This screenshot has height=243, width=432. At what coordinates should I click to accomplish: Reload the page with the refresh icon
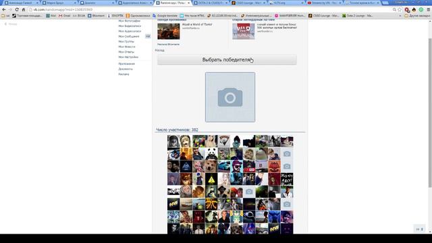(x=17, y=9)
